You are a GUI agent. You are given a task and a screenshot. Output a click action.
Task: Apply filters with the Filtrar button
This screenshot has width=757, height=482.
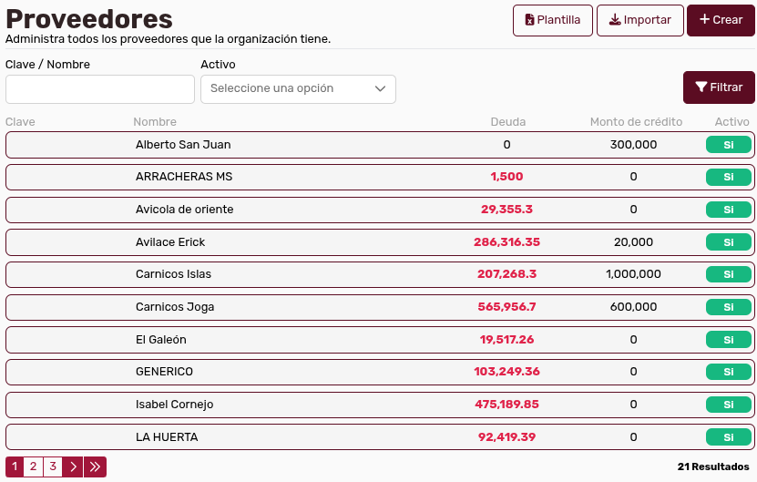[x=719, y=87]
